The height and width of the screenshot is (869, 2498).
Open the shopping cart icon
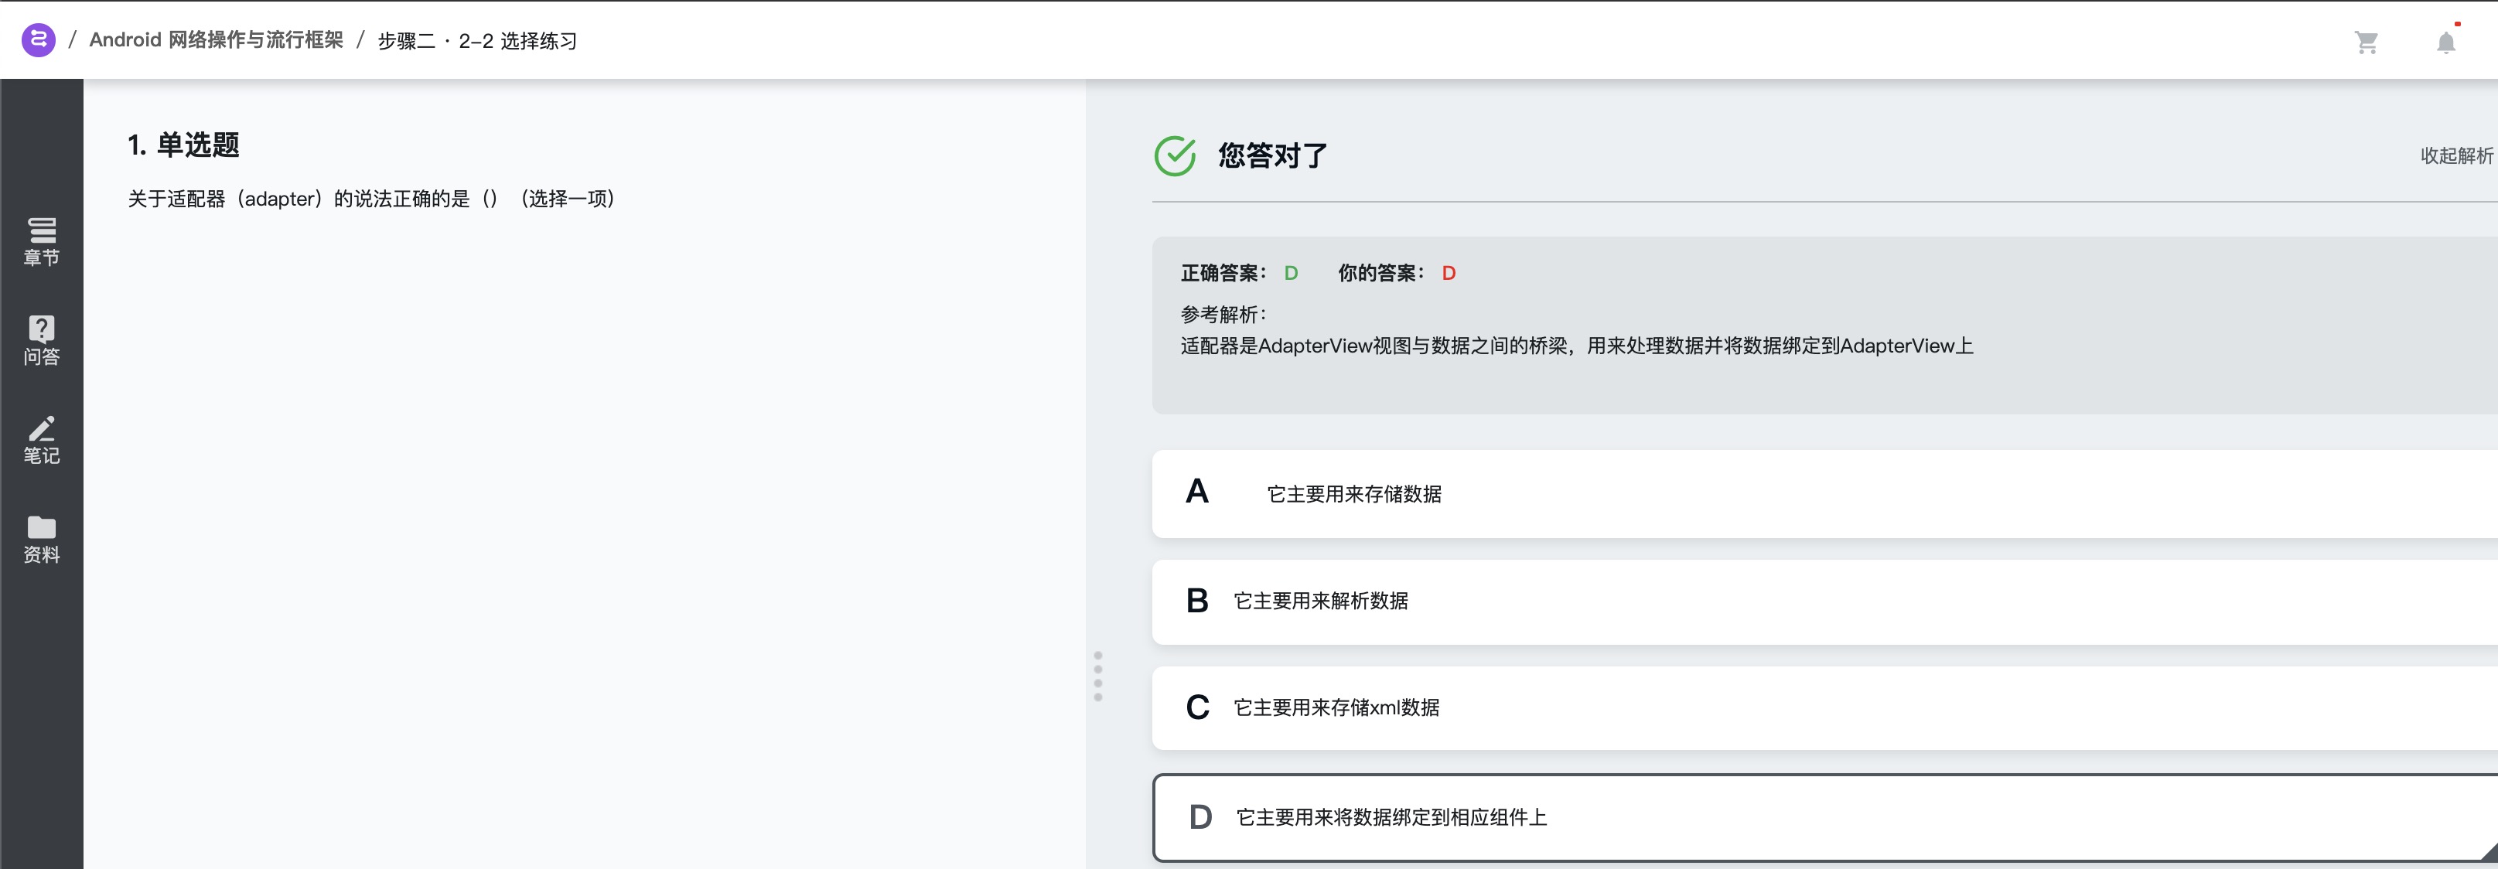(2366, 42)
